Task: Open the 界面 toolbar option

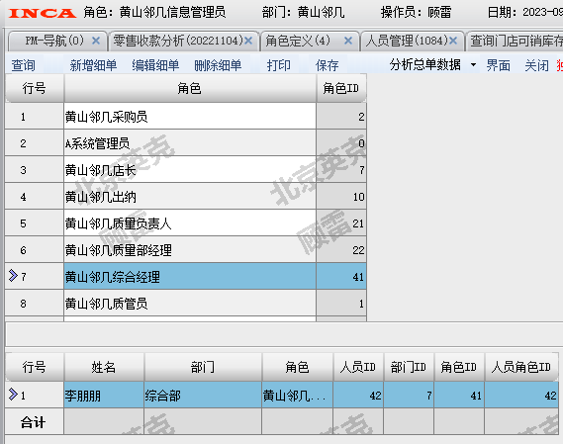Action: pyautogui.click(x=498, y=65)
